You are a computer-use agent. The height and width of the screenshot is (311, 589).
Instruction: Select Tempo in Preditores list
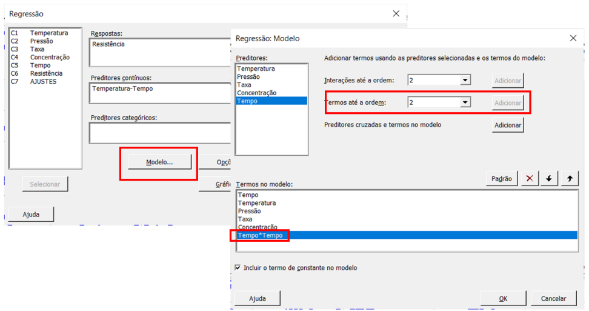(x=271, y=101)
